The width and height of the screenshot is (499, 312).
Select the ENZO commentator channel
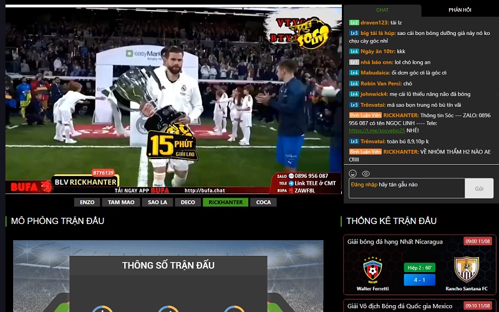tap(87, 202)
